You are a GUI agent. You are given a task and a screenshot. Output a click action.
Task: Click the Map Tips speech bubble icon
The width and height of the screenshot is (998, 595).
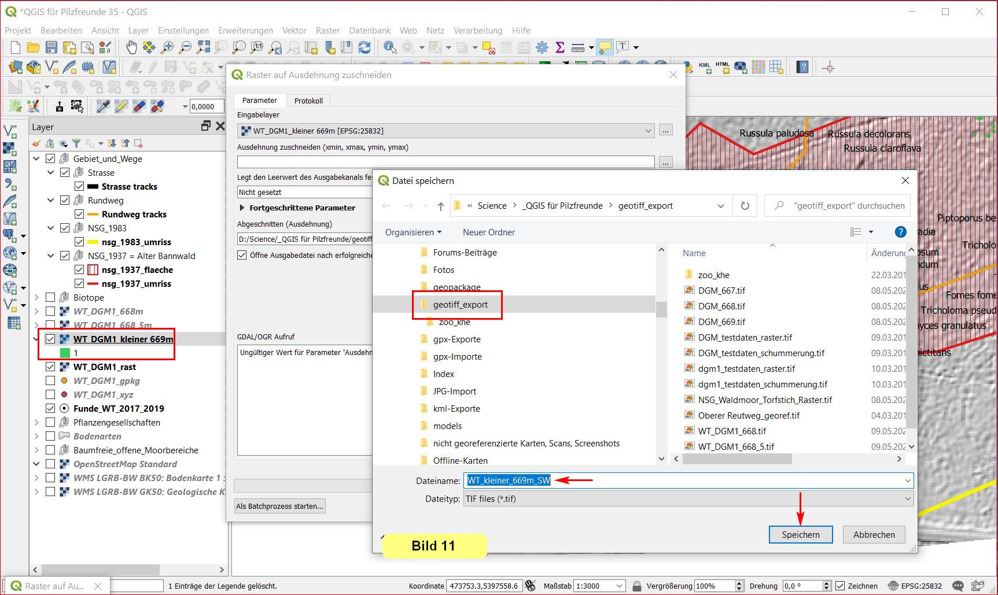[605, 47]
